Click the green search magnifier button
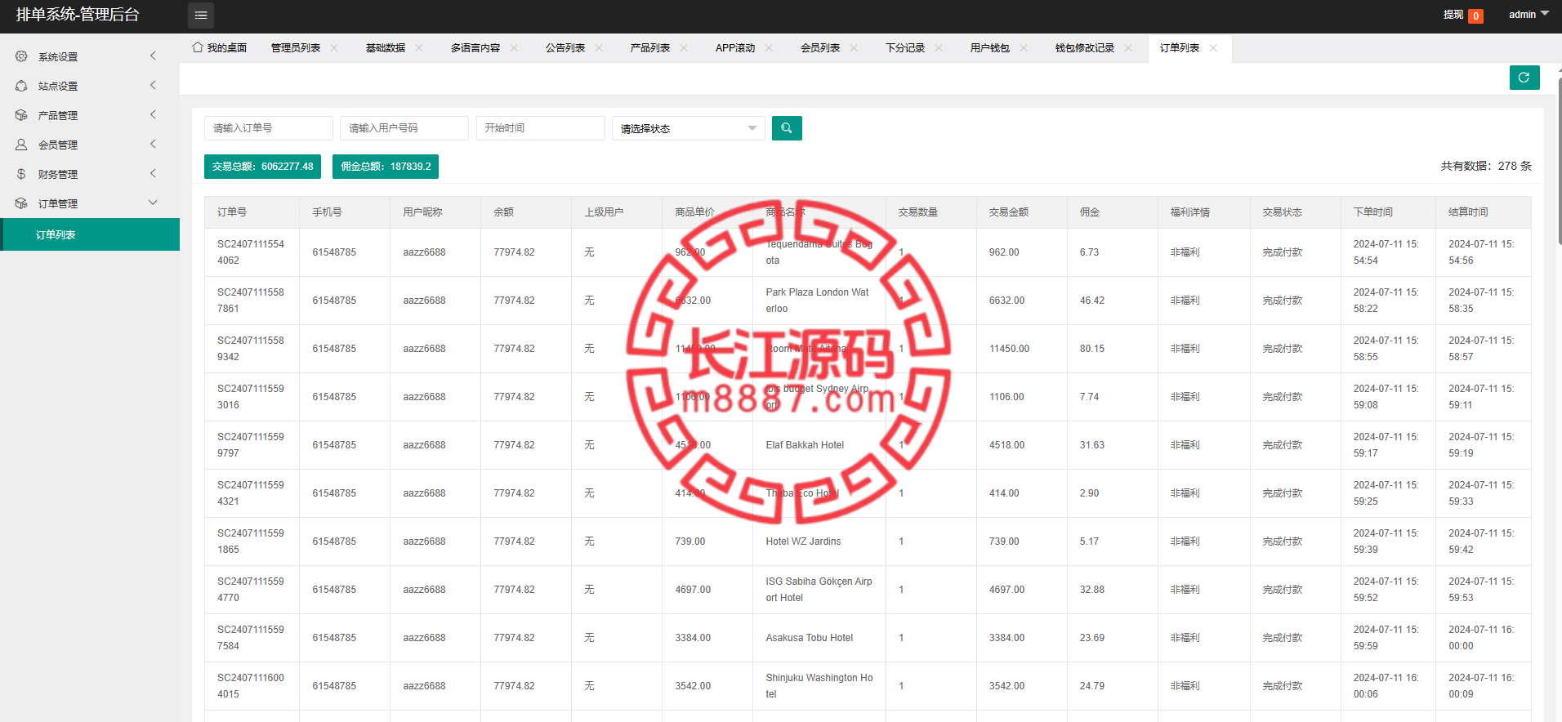This screenshot has height=722, width=1562. pyautogui.click(x=787, y=128)
